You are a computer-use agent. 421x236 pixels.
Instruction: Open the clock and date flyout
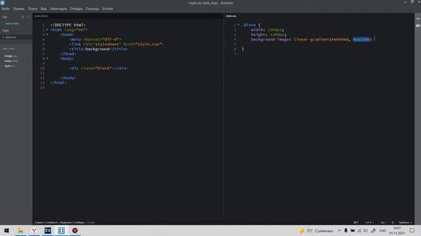[x=397, y=231]
